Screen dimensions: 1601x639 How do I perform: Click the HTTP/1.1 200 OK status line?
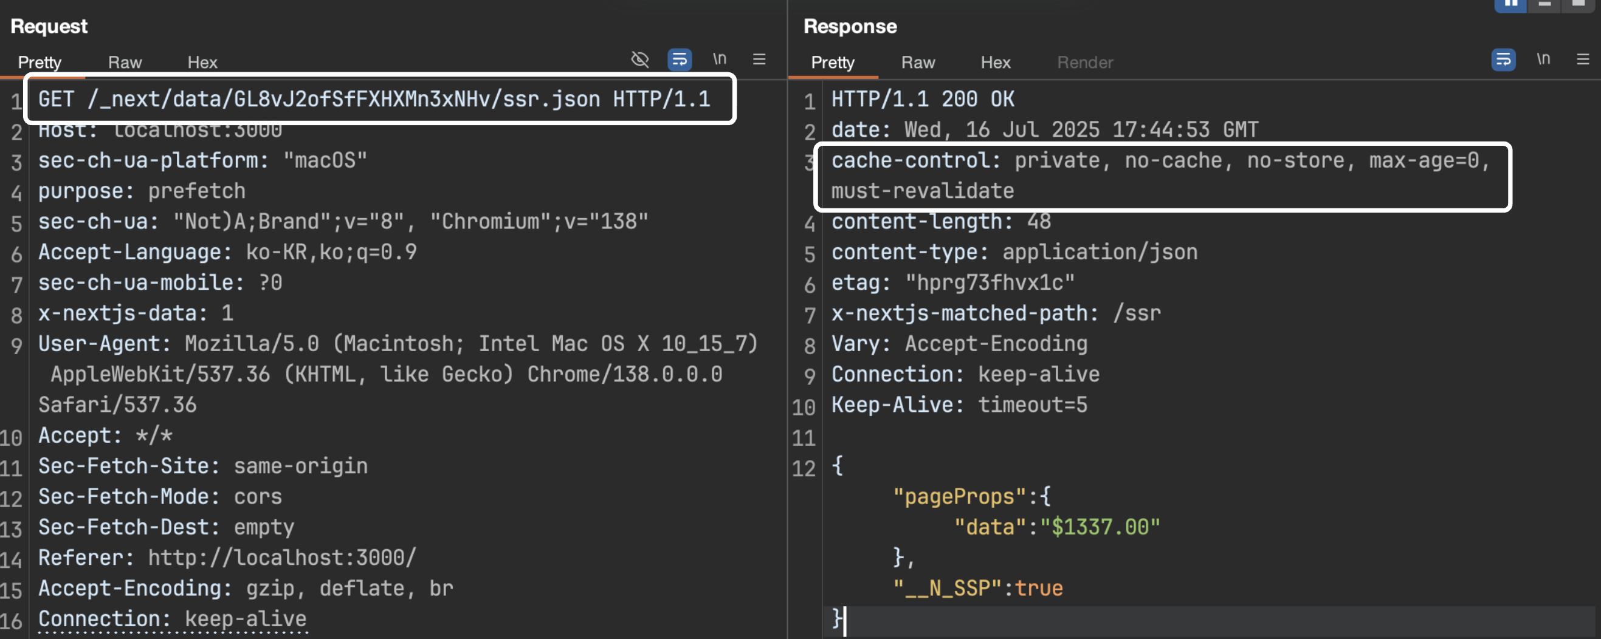click(922, 100)
